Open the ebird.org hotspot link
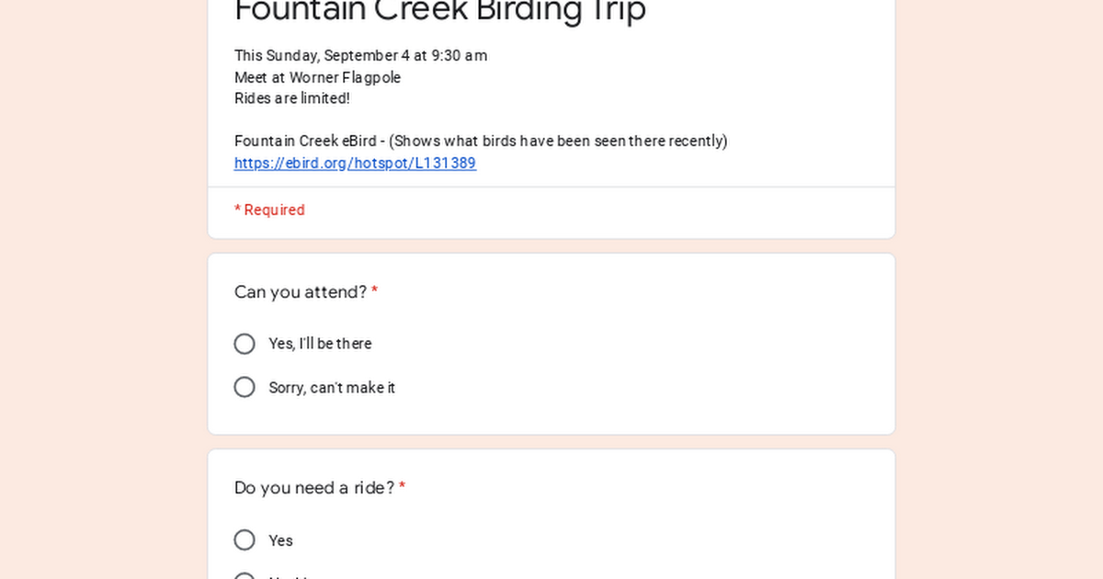1103x579 pixels. click(x=355, y=164)
